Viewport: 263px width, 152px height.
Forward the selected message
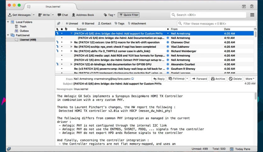click(199, 79)
